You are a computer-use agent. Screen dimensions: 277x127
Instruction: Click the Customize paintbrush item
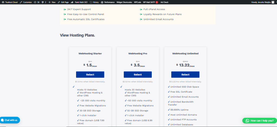(26, 2)
